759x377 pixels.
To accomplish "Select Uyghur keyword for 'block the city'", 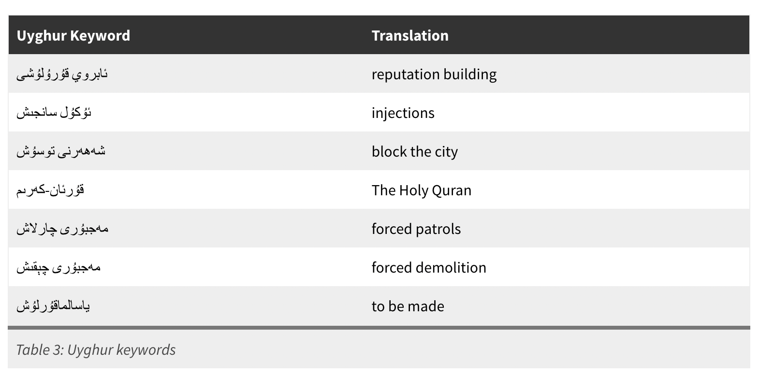I will coord(61,151).
